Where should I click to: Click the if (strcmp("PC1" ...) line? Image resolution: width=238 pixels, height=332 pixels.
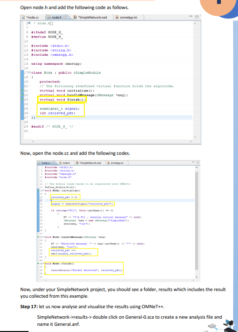point(82,211)
